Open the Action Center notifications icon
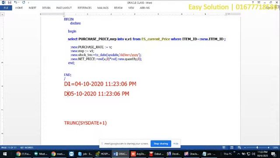280x158 pixels. point(273,154)
